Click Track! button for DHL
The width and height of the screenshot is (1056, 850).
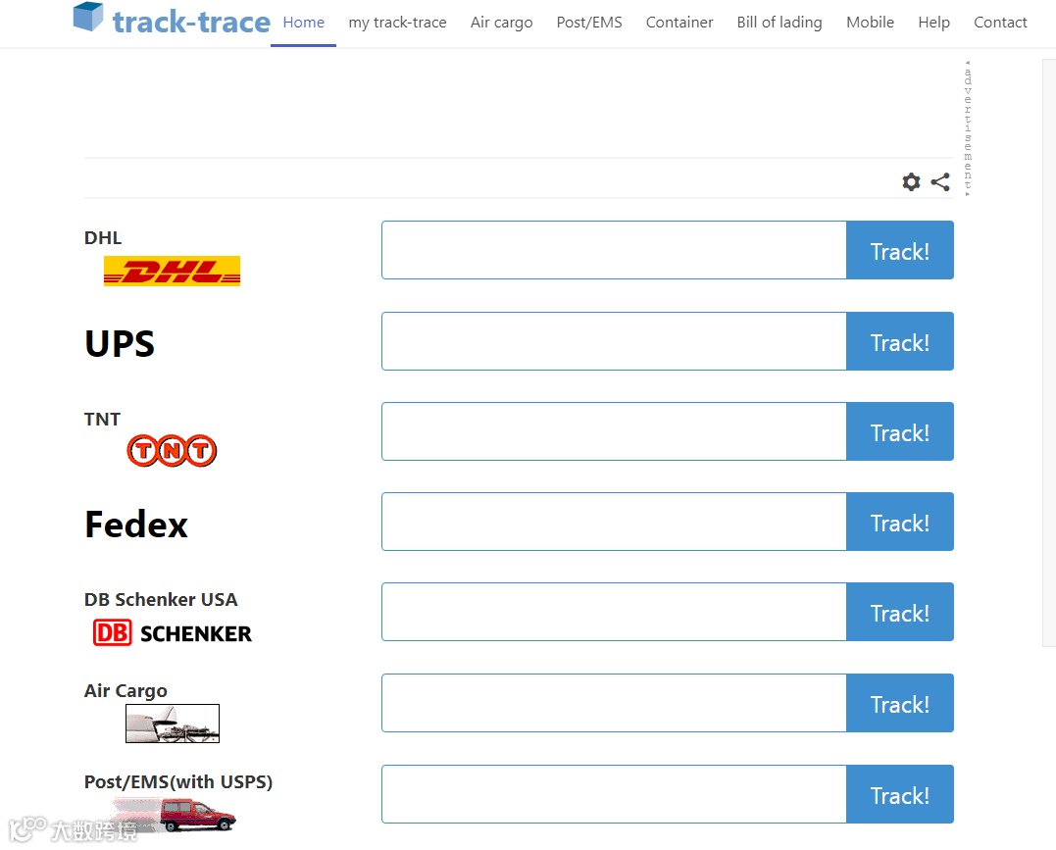point(900,250)
